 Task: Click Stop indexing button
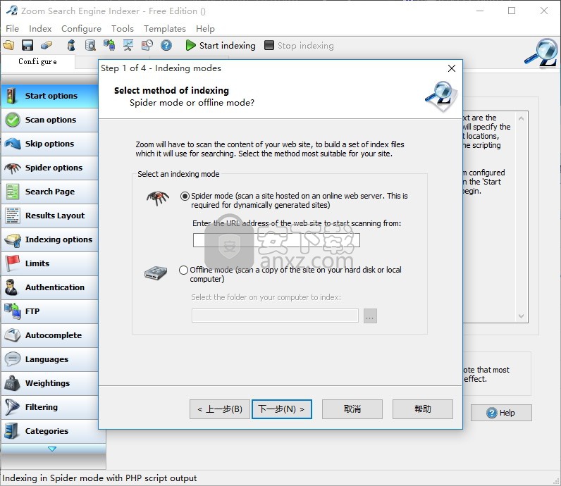(299, 45)
